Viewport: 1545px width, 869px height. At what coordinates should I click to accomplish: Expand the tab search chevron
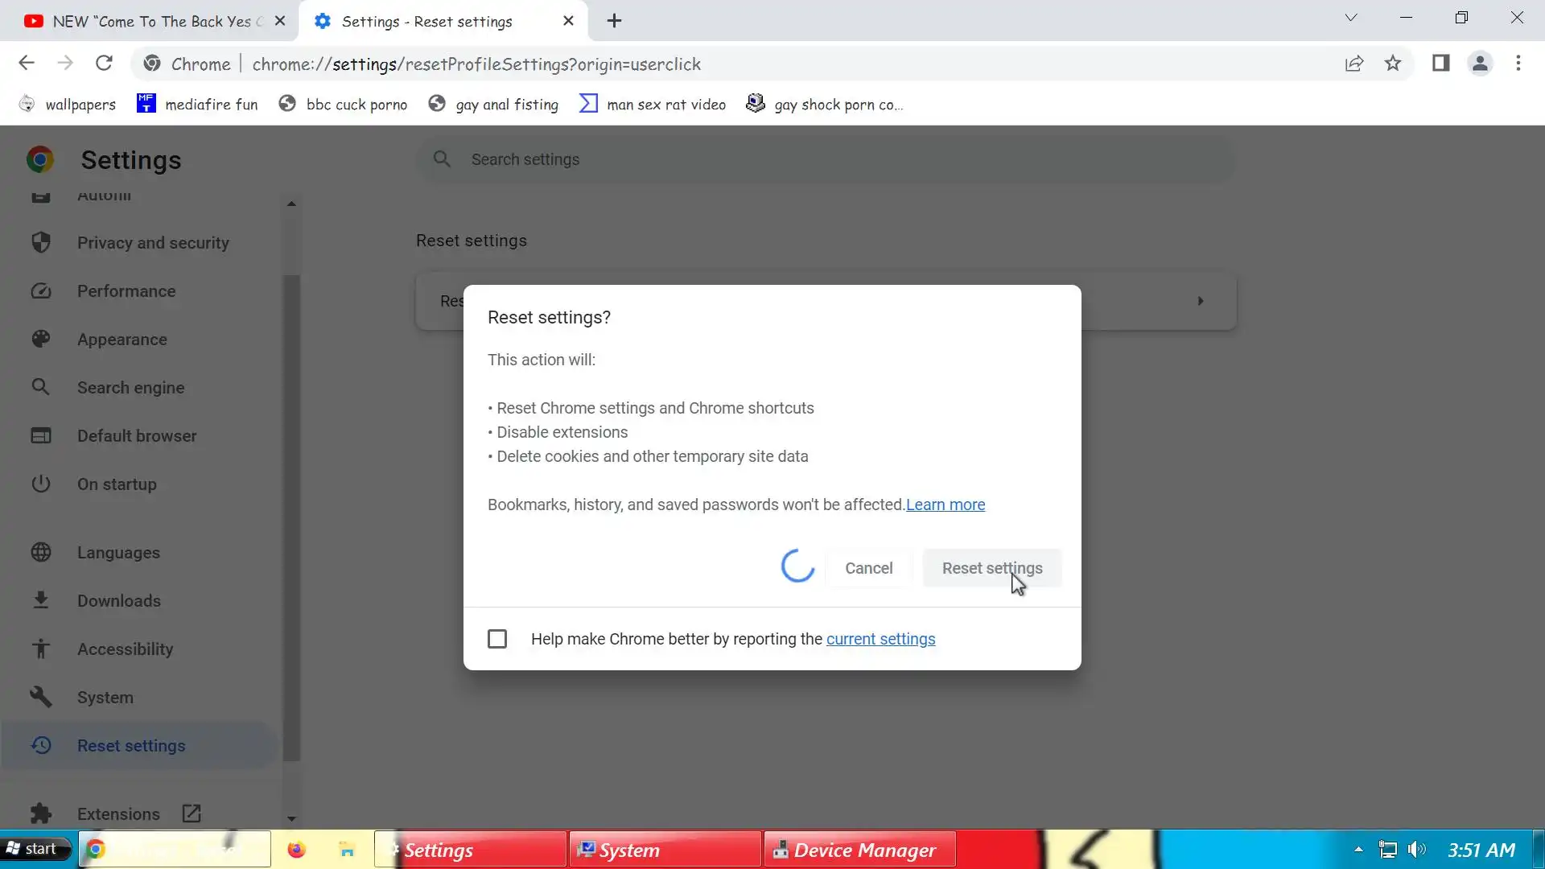point(1351,18)
